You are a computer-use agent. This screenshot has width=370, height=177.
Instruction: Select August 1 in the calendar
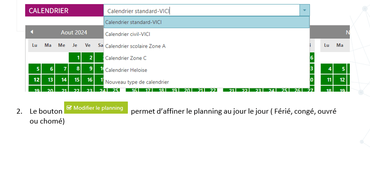(75, 58)
